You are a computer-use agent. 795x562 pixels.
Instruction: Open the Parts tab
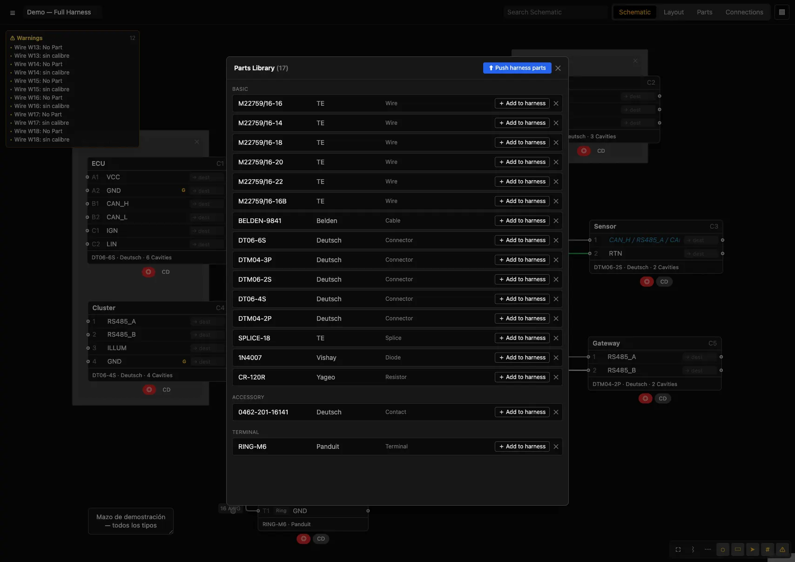(704, 12)
